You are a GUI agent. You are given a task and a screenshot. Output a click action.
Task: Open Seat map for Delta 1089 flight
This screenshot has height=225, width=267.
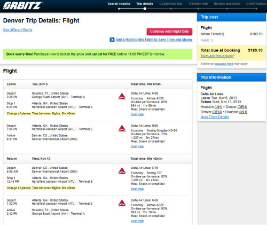pos(137,146)
